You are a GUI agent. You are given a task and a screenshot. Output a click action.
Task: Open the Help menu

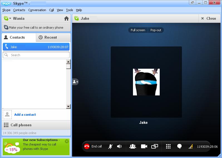click(79, 10)
